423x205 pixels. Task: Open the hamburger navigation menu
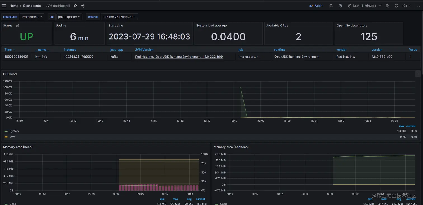[x=4, y=6]
